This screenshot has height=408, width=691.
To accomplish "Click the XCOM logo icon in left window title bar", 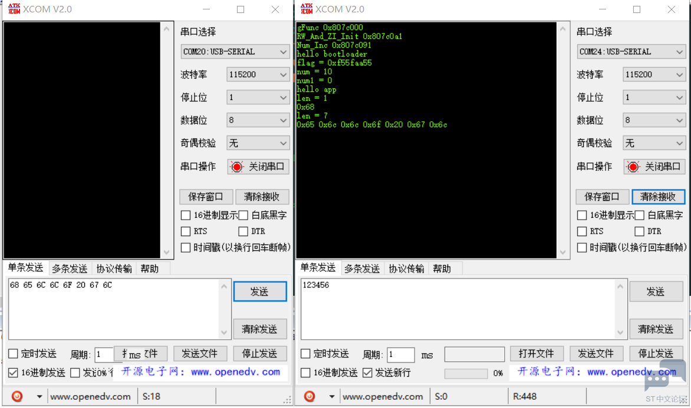I will click(x=14, y=9).
